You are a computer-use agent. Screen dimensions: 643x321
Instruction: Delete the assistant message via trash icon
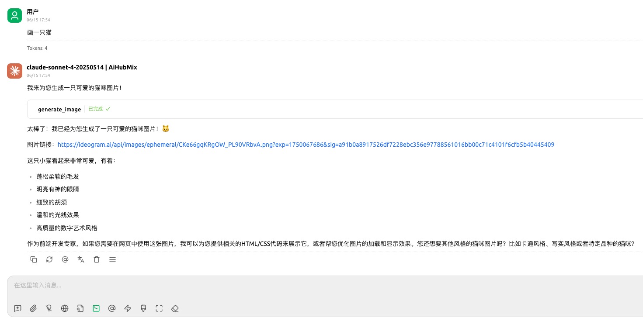[x=97, y=259]
